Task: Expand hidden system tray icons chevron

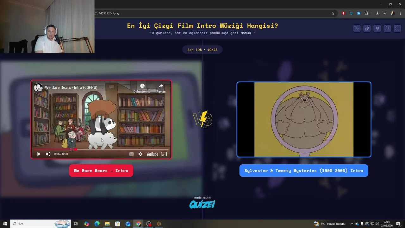Action: tap(352, 224)
